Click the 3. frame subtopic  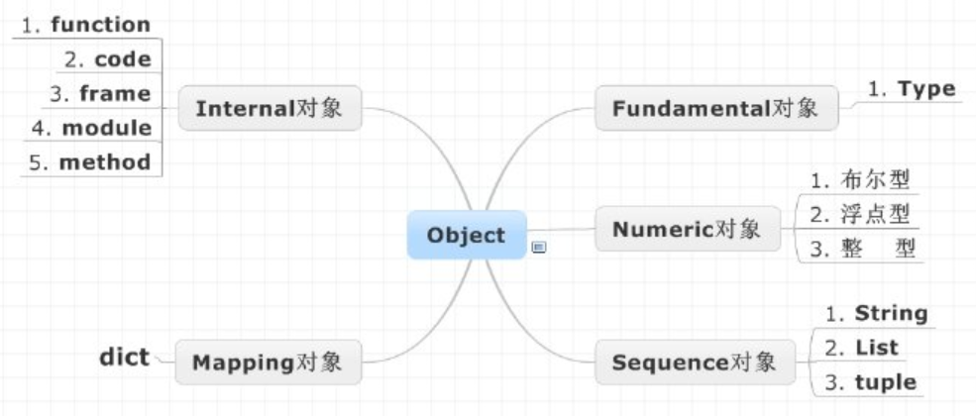click(x=101, y=94)
